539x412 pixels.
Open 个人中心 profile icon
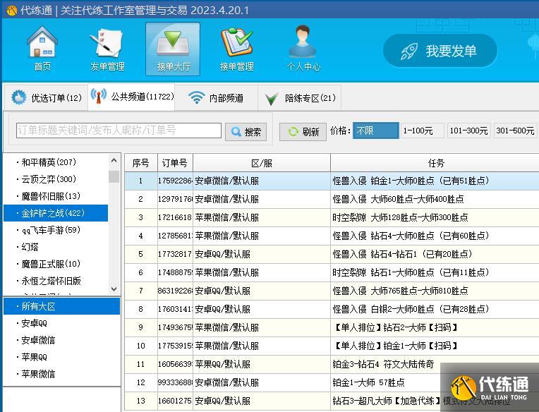pos(303,48)
